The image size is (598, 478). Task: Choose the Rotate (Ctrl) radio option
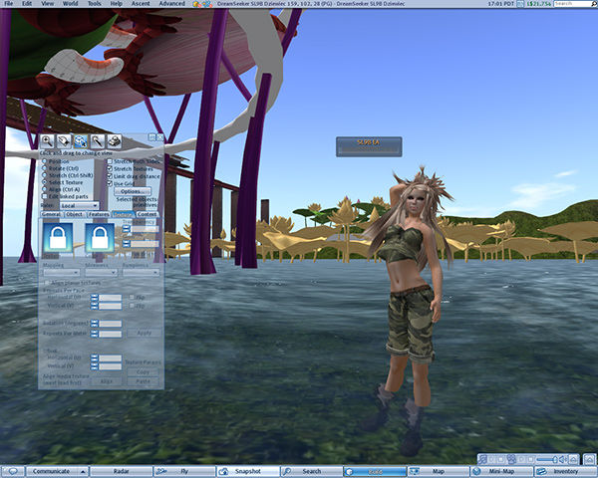(46, 167)
